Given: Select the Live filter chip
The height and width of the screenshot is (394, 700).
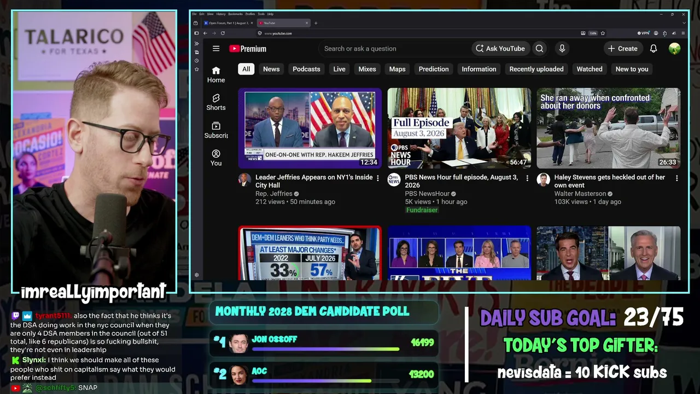Looking at the screenshot, I should 340,69.
